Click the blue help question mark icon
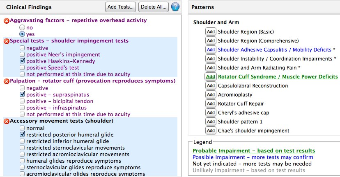The width and height of the screenshot is (340, 177). click(175, 7)
